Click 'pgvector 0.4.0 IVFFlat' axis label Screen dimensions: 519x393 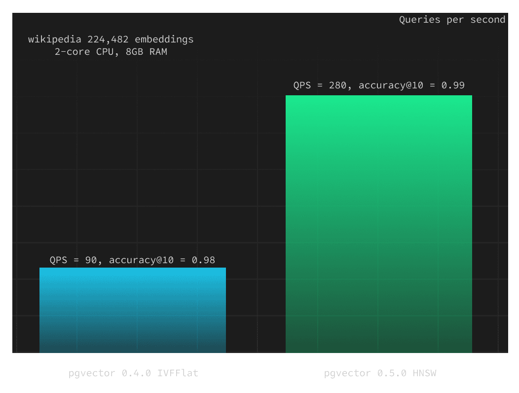(x=133, y=373)
